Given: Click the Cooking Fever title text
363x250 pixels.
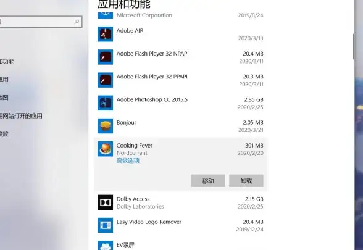Looking at the screenshot, I should coord(135,146).
